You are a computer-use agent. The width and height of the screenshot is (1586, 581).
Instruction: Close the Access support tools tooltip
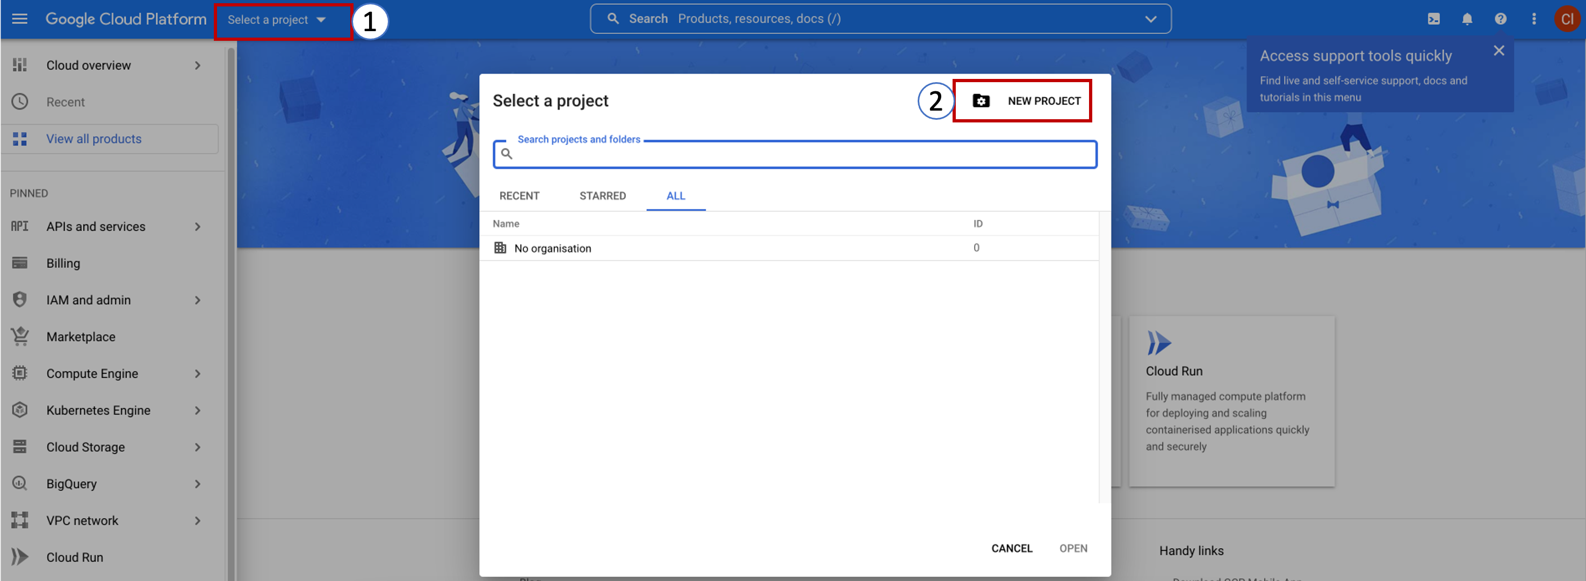coord(1498,51)
